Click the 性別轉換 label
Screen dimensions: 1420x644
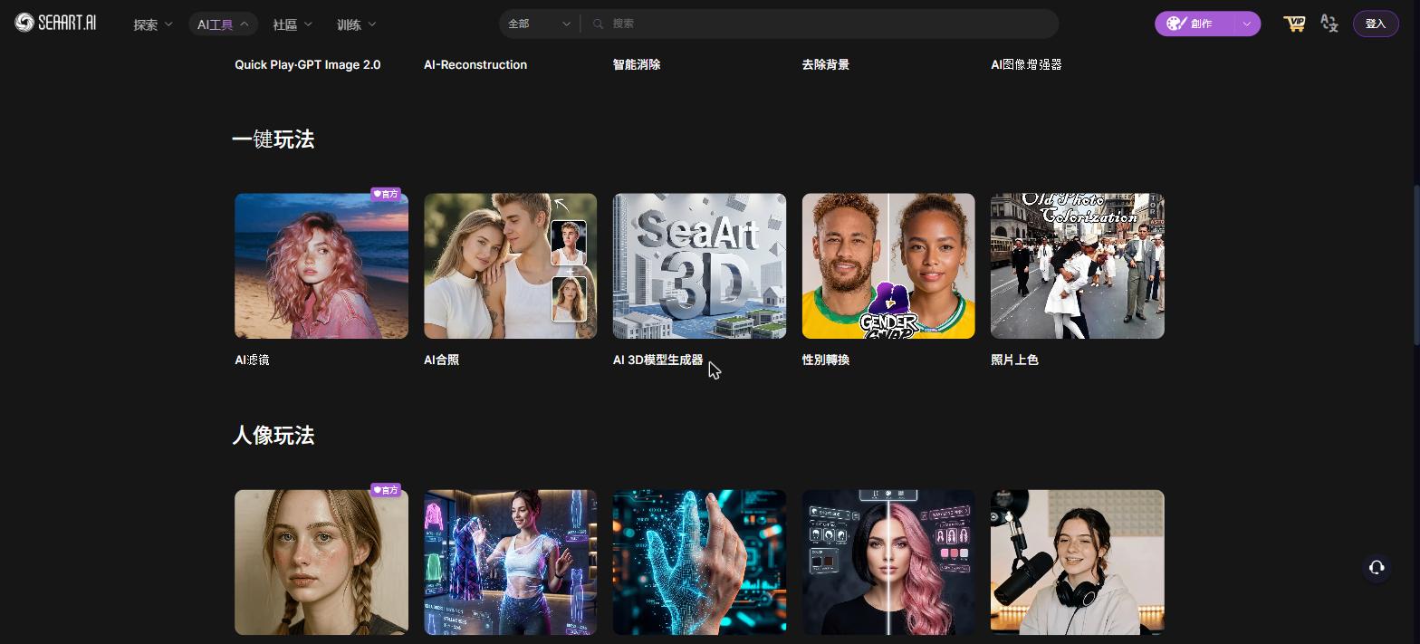[825, 360]
